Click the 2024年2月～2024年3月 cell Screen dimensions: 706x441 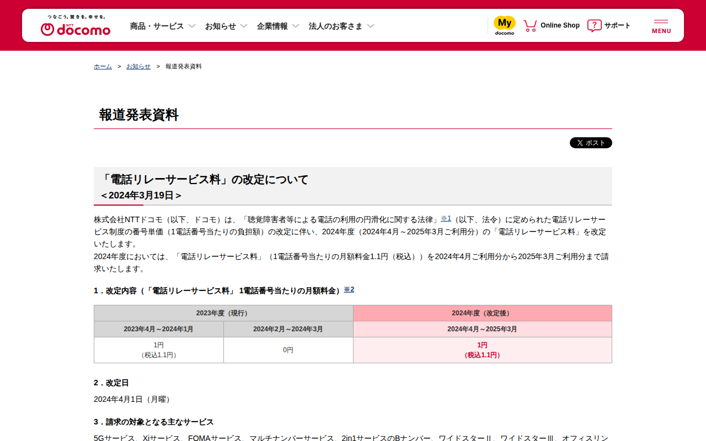pos(288,329)
